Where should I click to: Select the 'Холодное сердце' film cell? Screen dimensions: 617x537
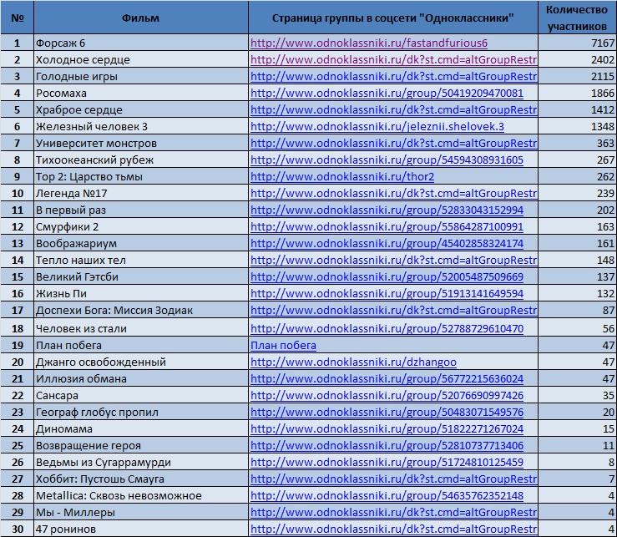[141, 60]
